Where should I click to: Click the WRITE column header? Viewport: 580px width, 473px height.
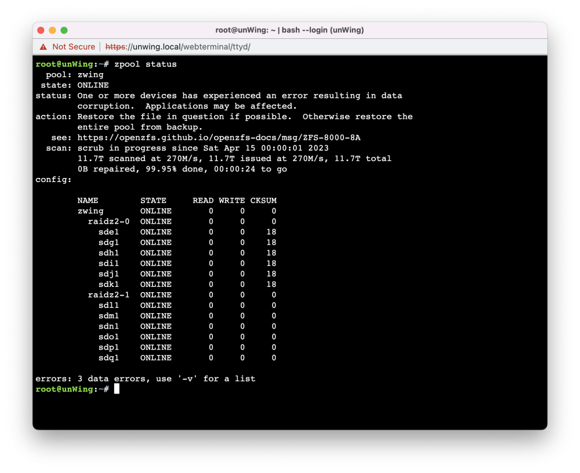click(231, 201)
